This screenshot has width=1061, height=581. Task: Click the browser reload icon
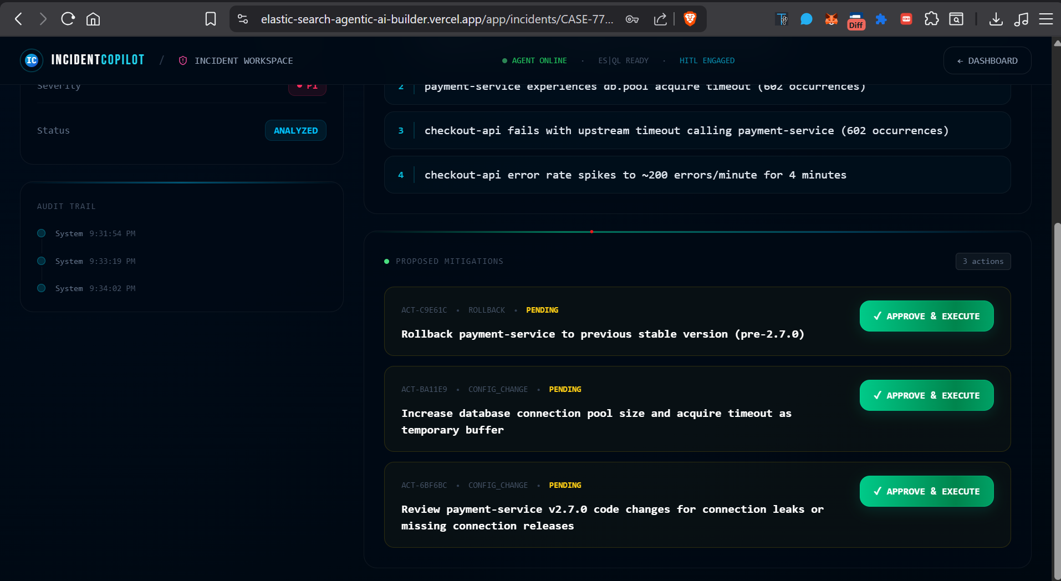point(68,19)
